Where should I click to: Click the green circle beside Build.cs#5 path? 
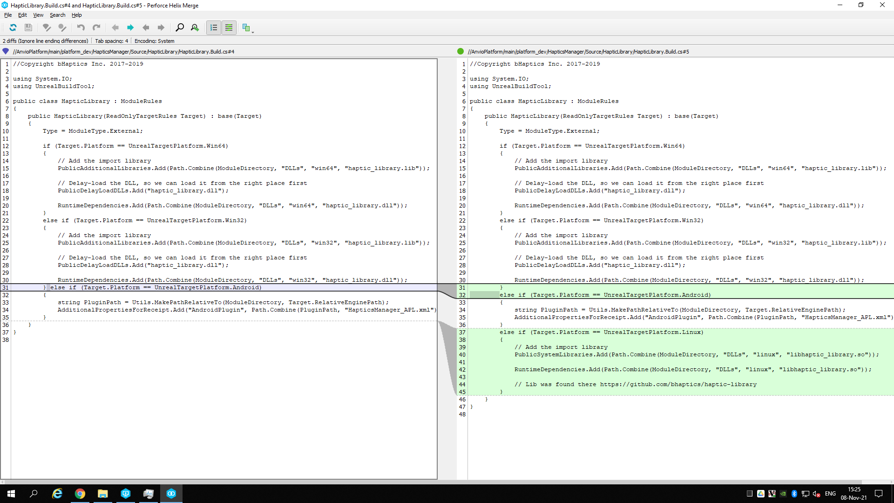tap(461, 51)
